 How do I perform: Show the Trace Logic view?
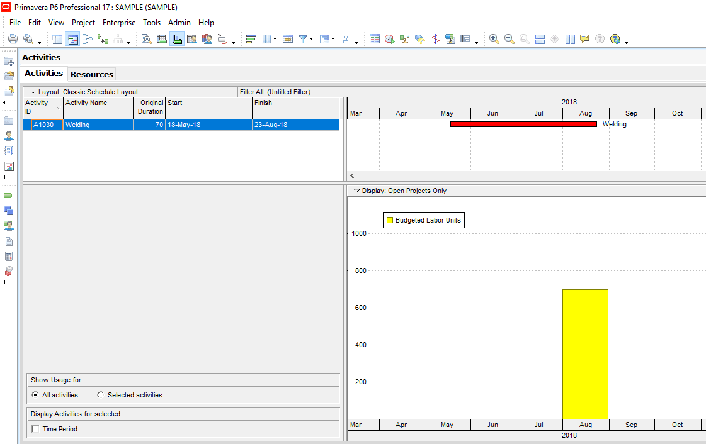point(103,39)
